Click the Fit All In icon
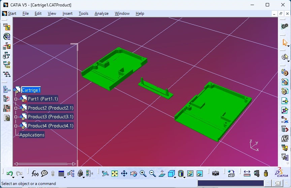 click(115, 174)
